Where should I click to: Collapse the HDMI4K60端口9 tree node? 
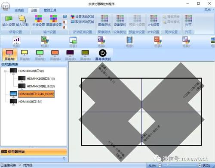[x=5, y=71]
